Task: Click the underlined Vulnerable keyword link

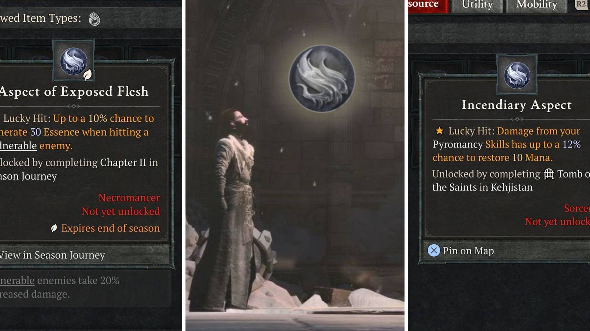Action: (x=18, y=146)
